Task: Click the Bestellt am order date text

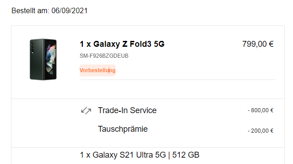Action: click(50, 10)
